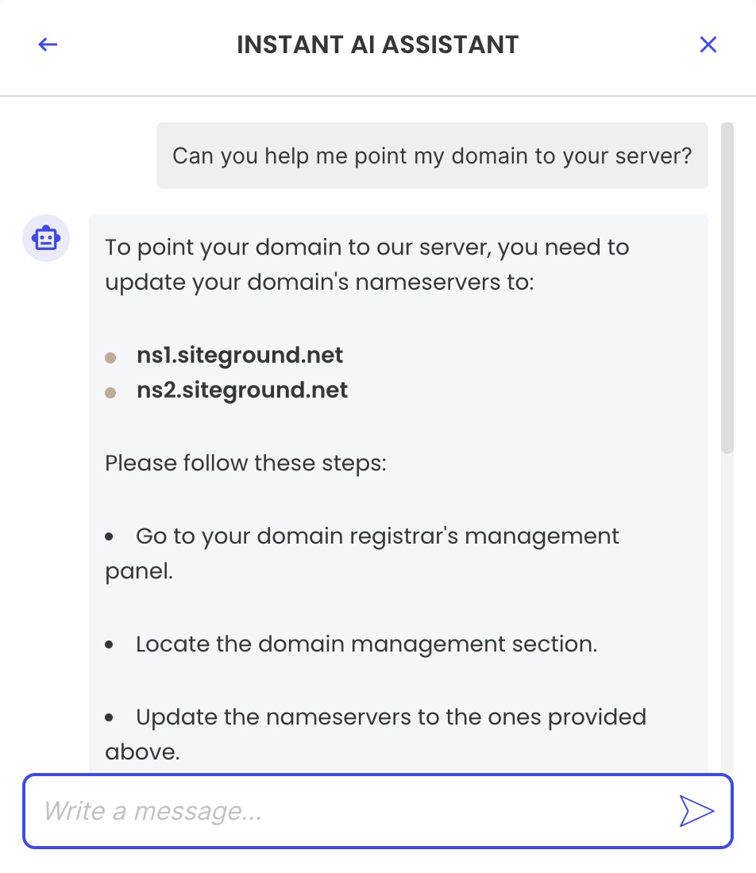
Task: Close the Instant AI Assistant panel
Action: click(708, 44)
